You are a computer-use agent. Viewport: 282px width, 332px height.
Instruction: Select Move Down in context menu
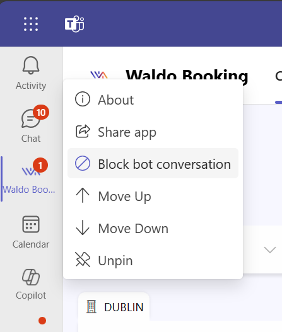153,228
